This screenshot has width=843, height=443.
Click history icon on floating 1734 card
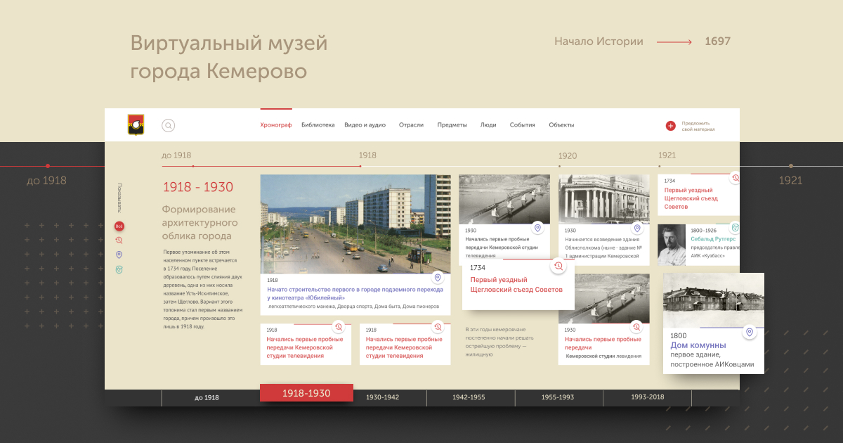point(558,267)
